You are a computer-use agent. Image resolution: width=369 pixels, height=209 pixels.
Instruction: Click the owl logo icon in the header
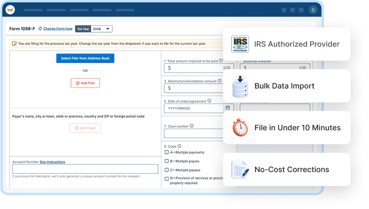click(10, 10)
